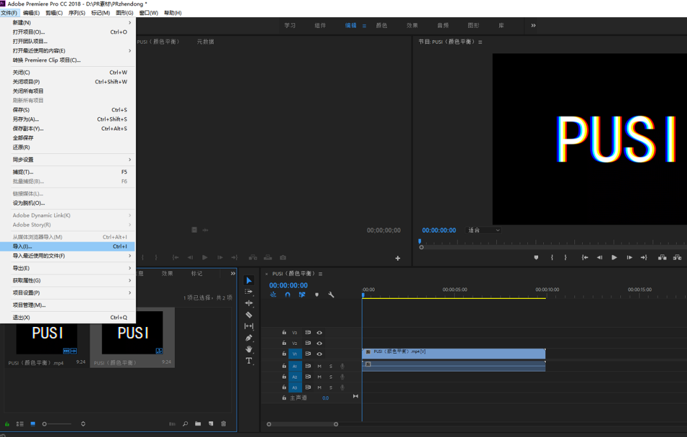Screen dimensions: 687x437
Task: Add marker in Program monitor
Action: 536,258
